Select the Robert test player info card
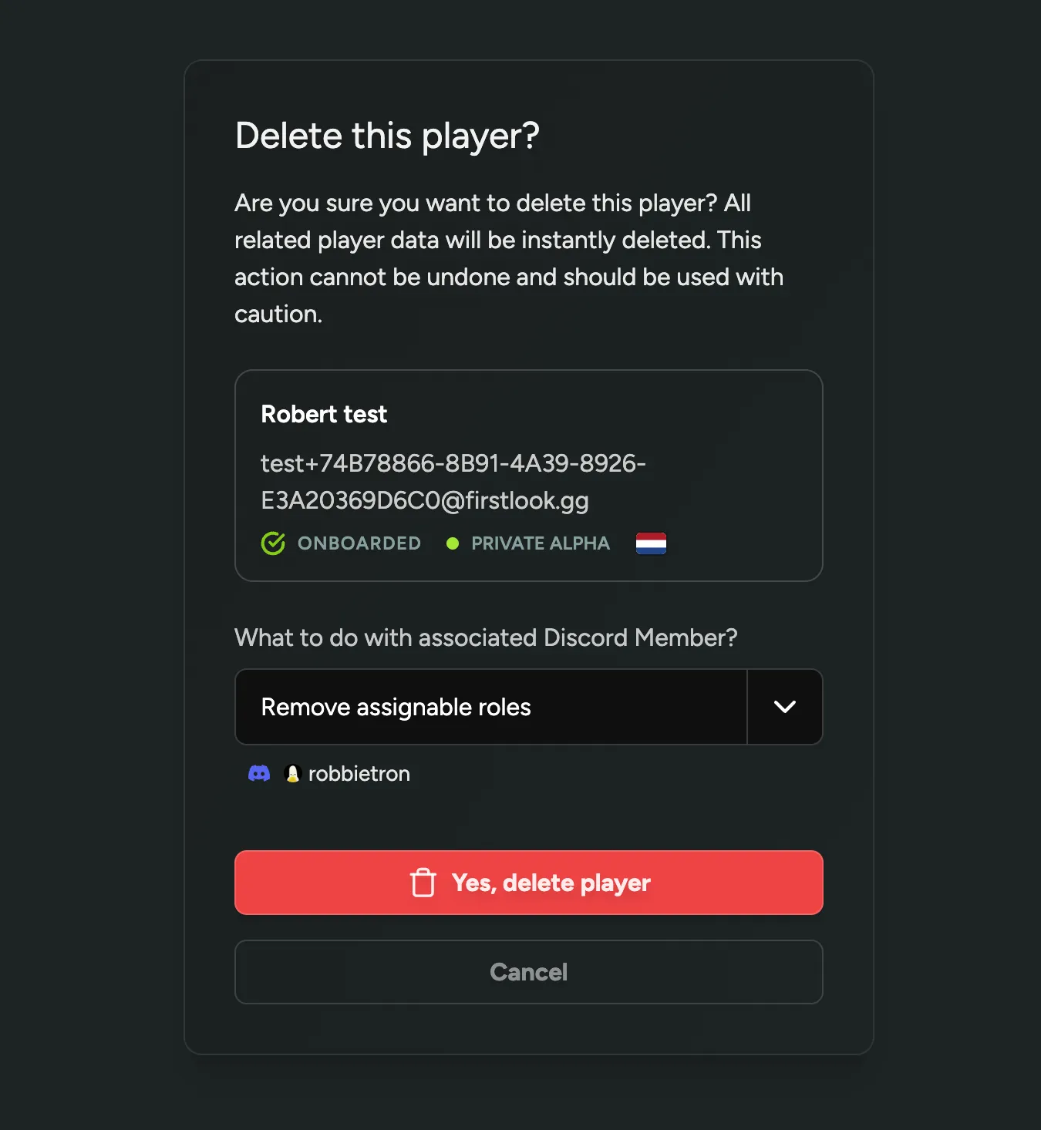This screenshot has width=1041, height=1130. point(528,475)
